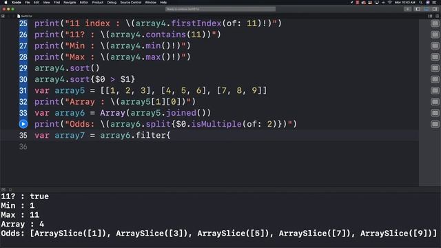Toggle the Debug area visibility

(427, 9)
